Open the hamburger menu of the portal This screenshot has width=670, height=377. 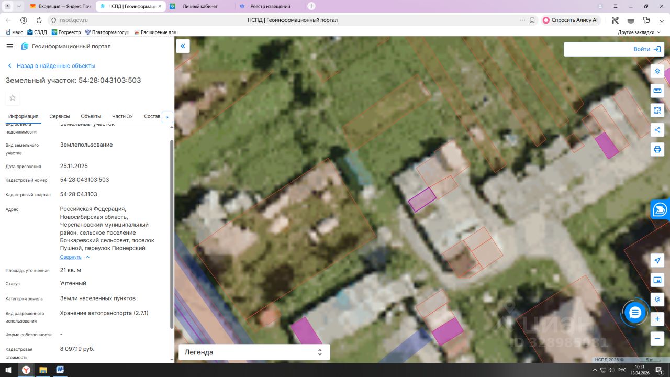9,46
